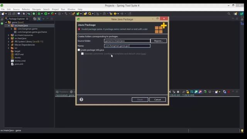
Task: Open the Navigate menu
Action: pyautogui.click(x=37, y=9)
